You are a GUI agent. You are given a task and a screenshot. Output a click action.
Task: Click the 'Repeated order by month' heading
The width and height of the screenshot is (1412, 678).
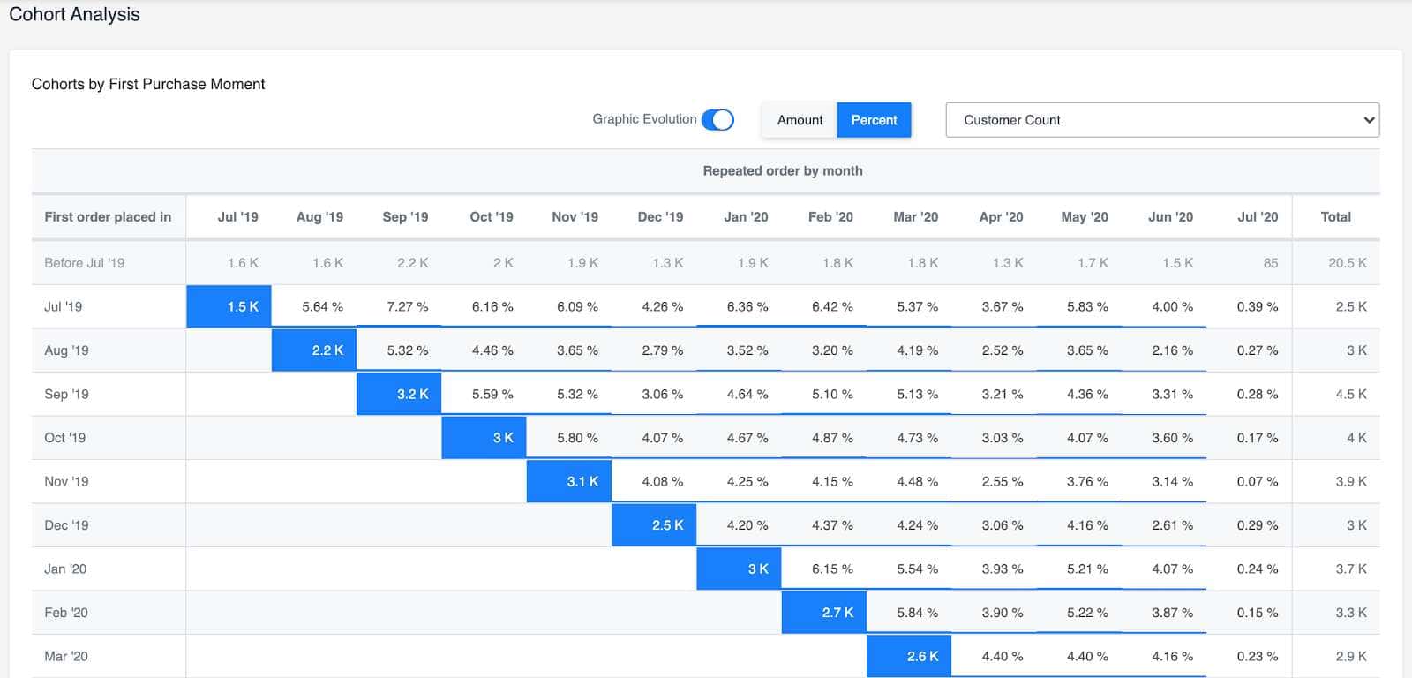pyautogui.click(x=783, y=171)
